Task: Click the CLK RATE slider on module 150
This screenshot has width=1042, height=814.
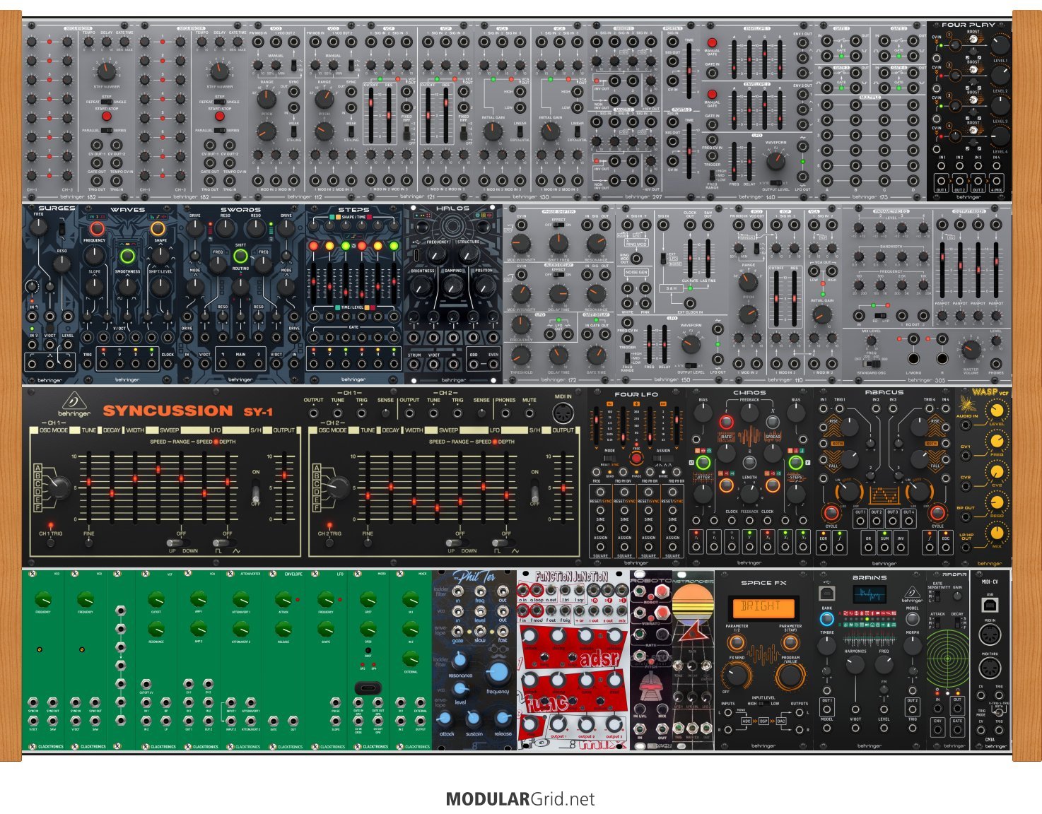Action: click(689, 258)
